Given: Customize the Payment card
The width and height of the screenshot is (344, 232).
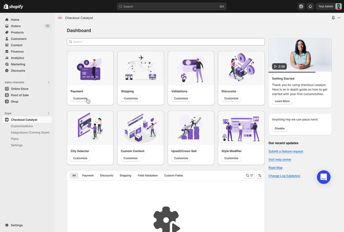Looking at the screenshot, I should click(x=80, y=99).
